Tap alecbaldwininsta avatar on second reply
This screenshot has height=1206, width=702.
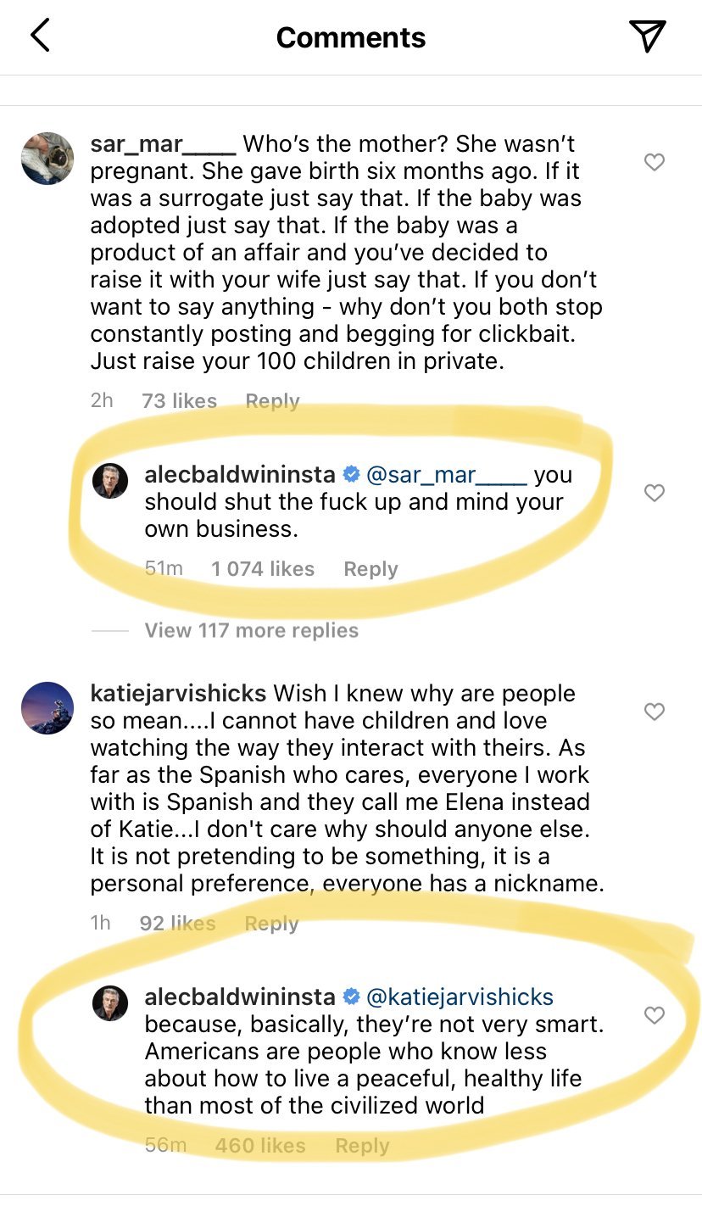click(x=110, y=1003)
